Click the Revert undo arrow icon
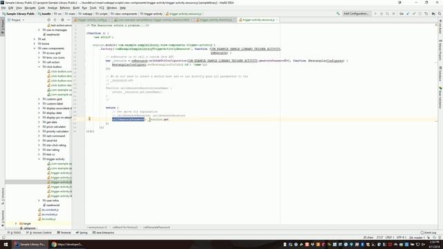The image size is (443, 249). [x=426, y=14]
